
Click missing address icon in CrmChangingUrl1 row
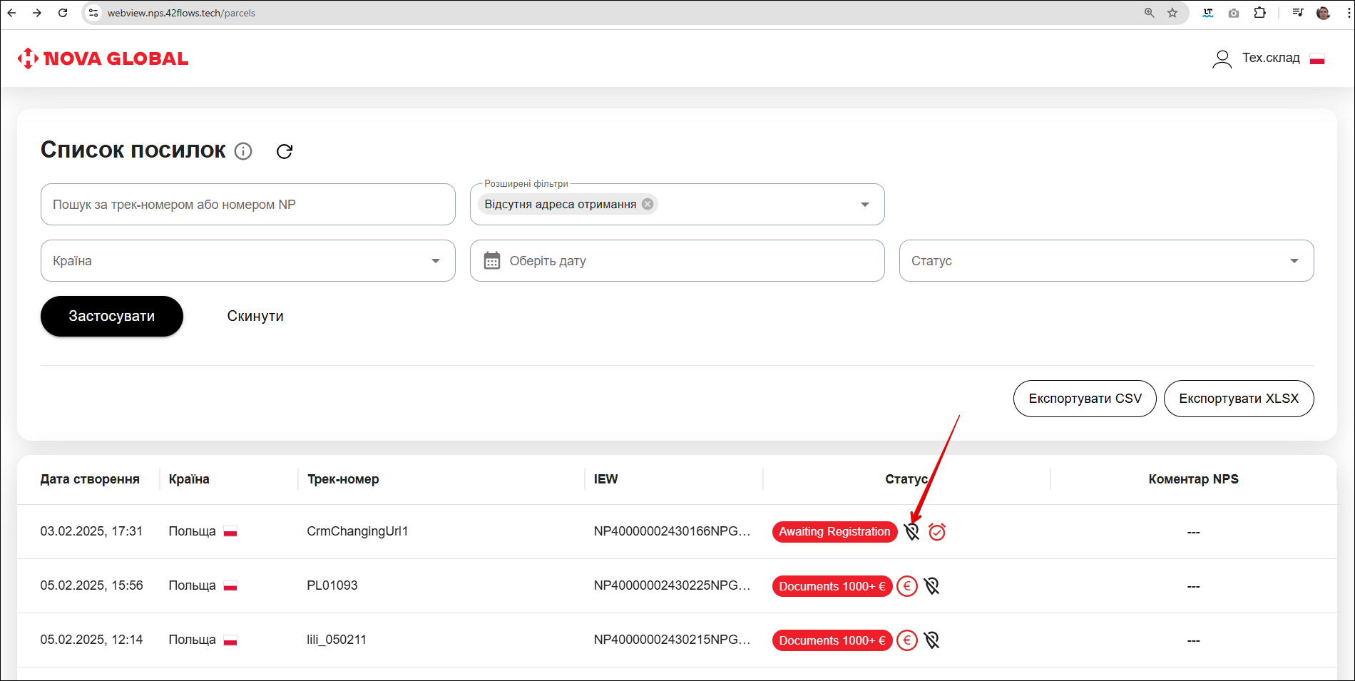(911, 532)
